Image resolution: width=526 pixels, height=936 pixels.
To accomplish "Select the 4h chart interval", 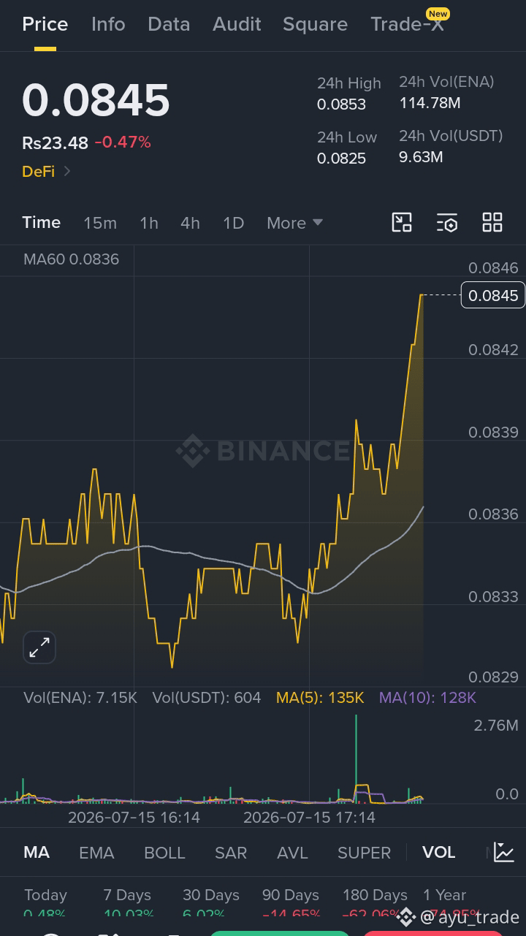I will [x=190, y=223].
